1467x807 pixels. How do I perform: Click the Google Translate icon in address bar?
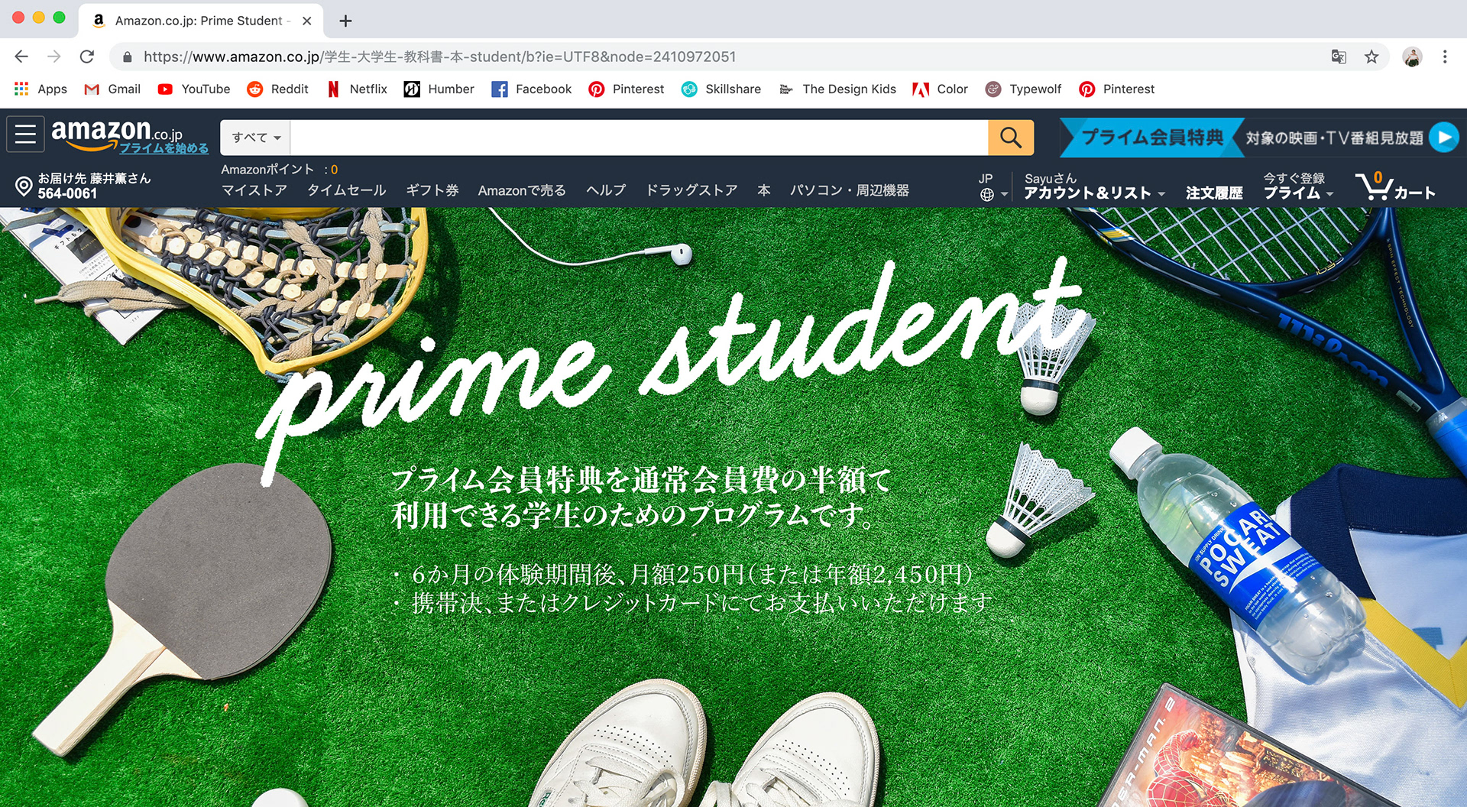coord(1339,57)
